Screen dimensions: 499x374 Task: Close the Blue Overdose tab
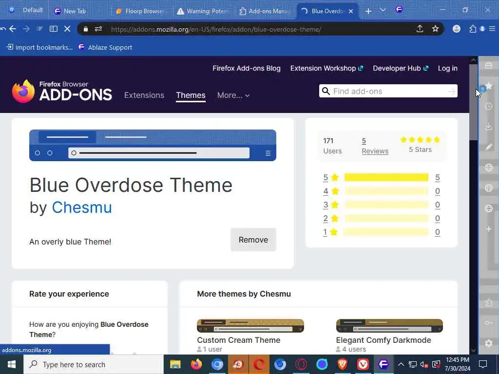point(351,11)
